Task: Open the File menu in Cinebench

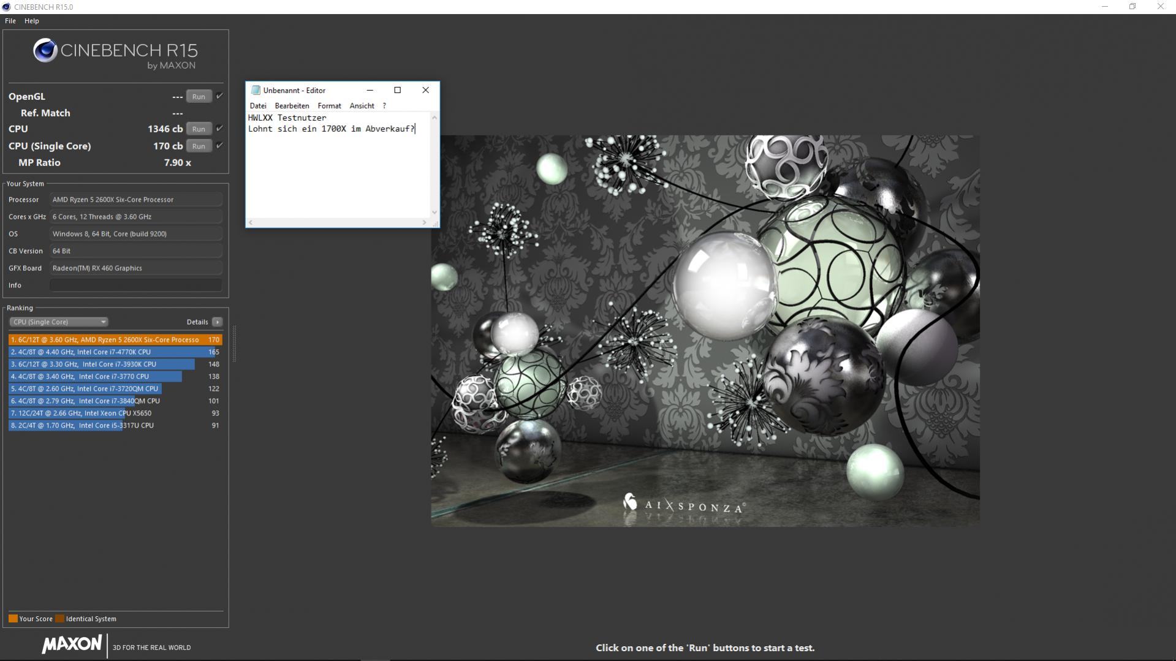Action: (x=10, y=21)
